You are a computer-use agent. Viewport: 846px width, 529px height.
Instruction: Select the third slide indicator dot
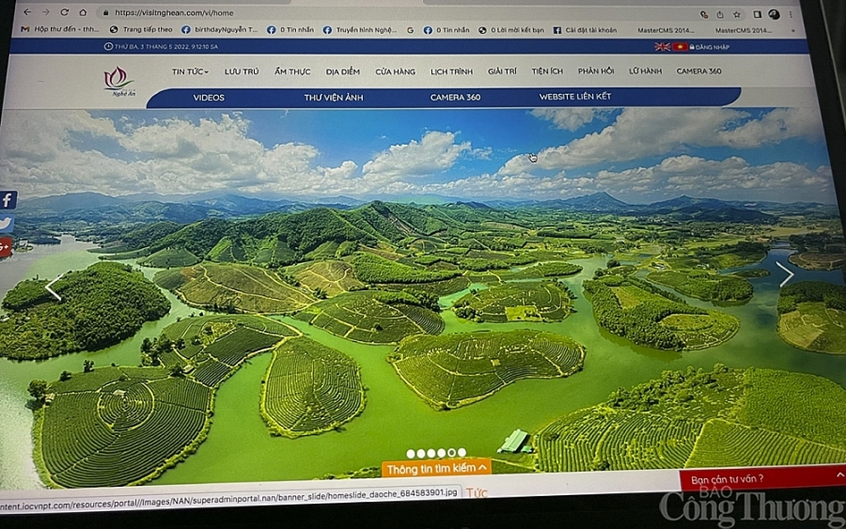pos(431,454)
